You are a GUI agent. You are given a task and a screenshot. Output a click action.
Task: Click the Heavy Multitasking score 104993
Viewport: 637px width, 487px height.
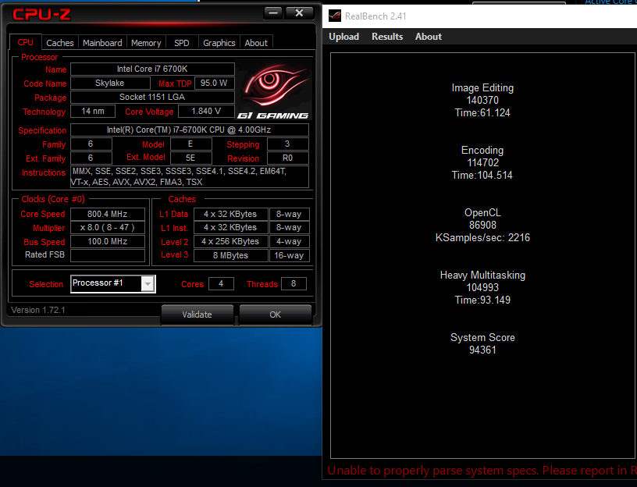[482, 288]
